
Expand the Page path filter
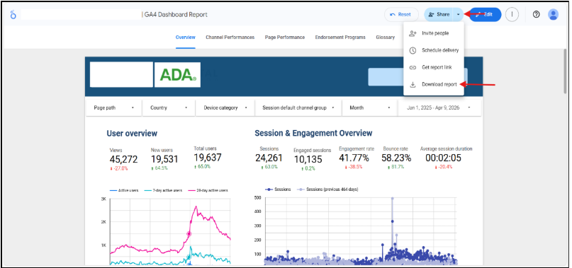(114, 107)
